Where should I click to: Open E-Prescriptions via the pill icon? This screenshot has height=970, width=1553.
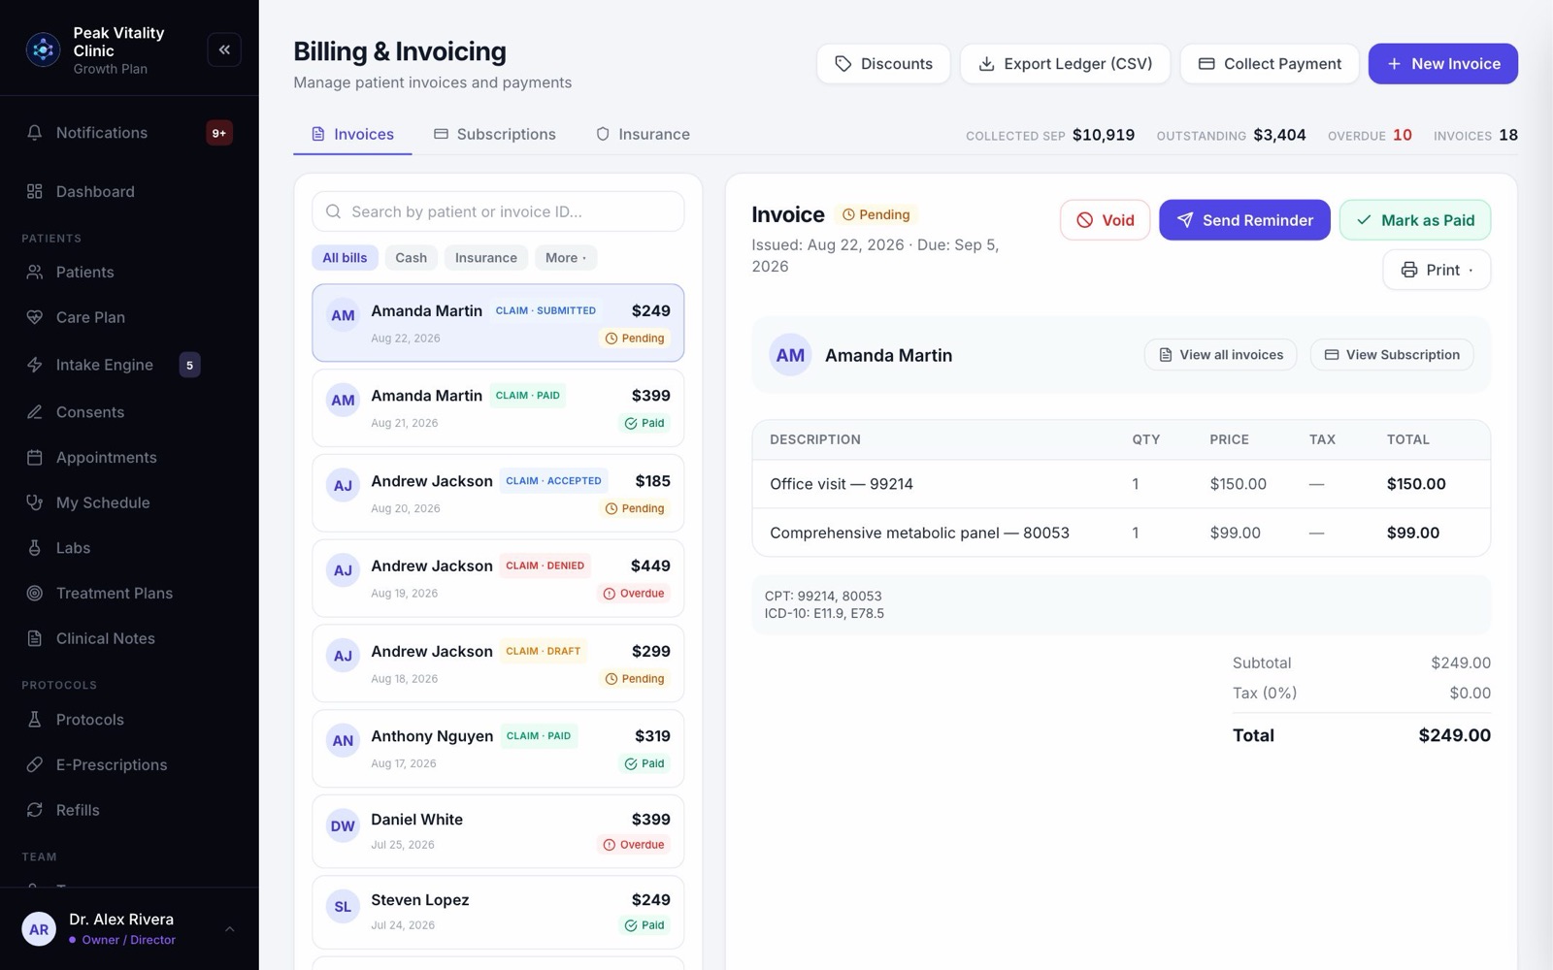coord(35,764)
